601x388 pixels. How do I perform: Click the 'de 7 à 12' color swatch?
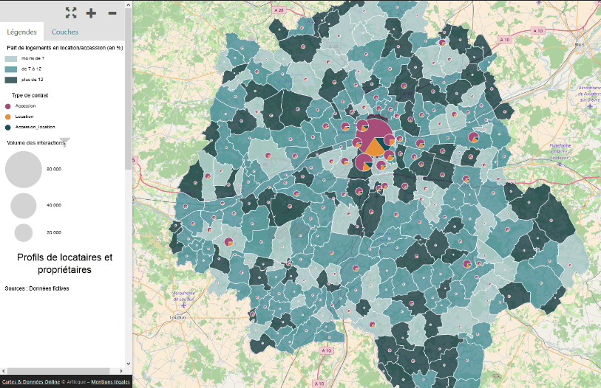pos(11,69)
